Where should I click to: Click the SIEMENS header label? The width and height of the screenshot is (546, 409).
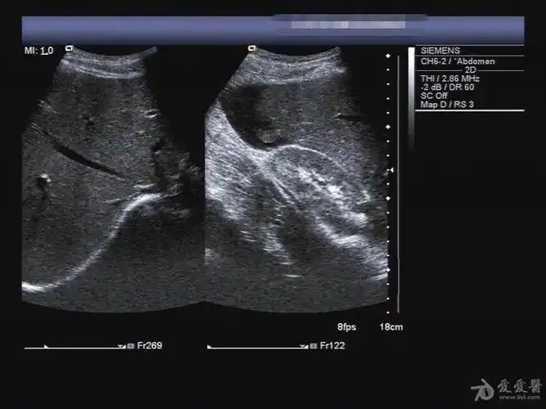(x=439, y=51)
